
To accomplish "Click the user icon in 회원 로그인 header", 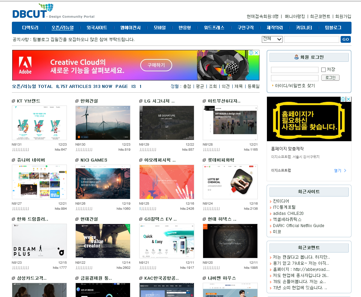I will click(x=296, y=57).
